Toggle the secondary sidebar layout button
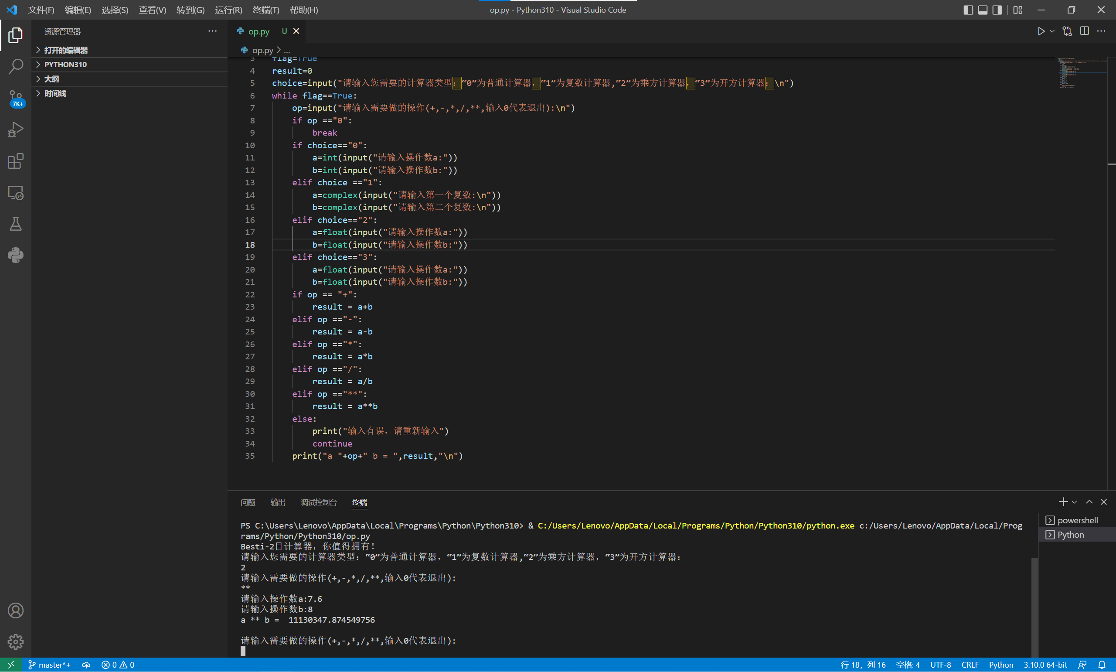The image size is (1116, 672). click(997, 10)
